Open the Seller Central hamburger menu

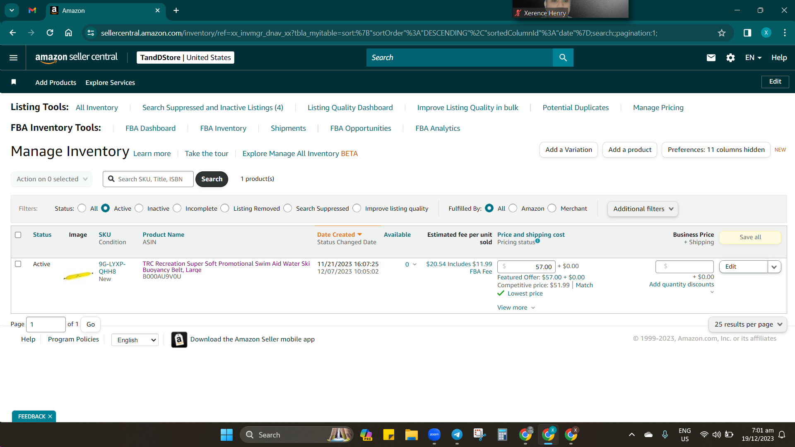[x=13, y=58]
